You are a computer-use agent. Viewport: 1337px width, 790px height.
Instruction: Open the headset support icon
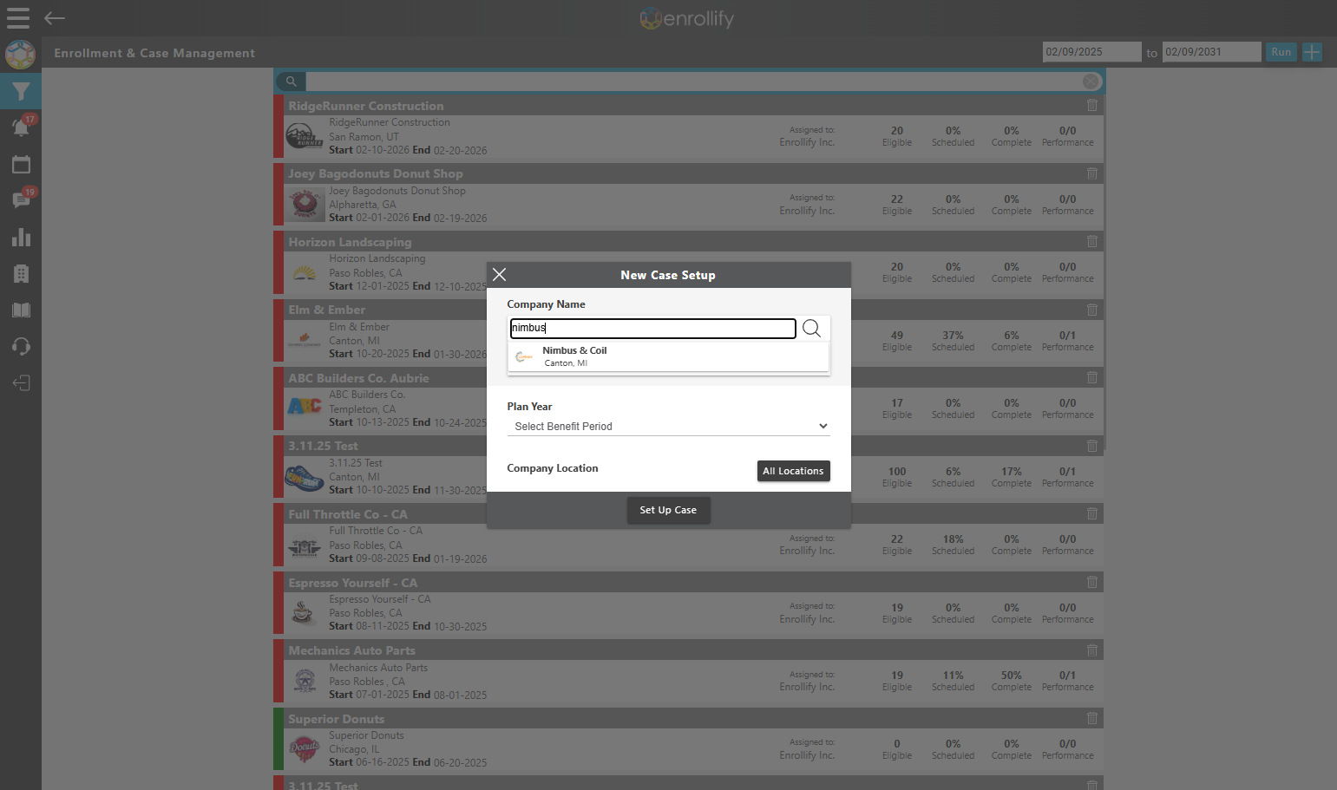[21, 347]
